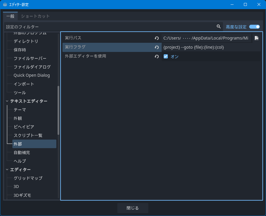The width and height of the screenshot is (266, 216).
Task: Switch to the 一般 tab
Action: [x=10, y=16]
